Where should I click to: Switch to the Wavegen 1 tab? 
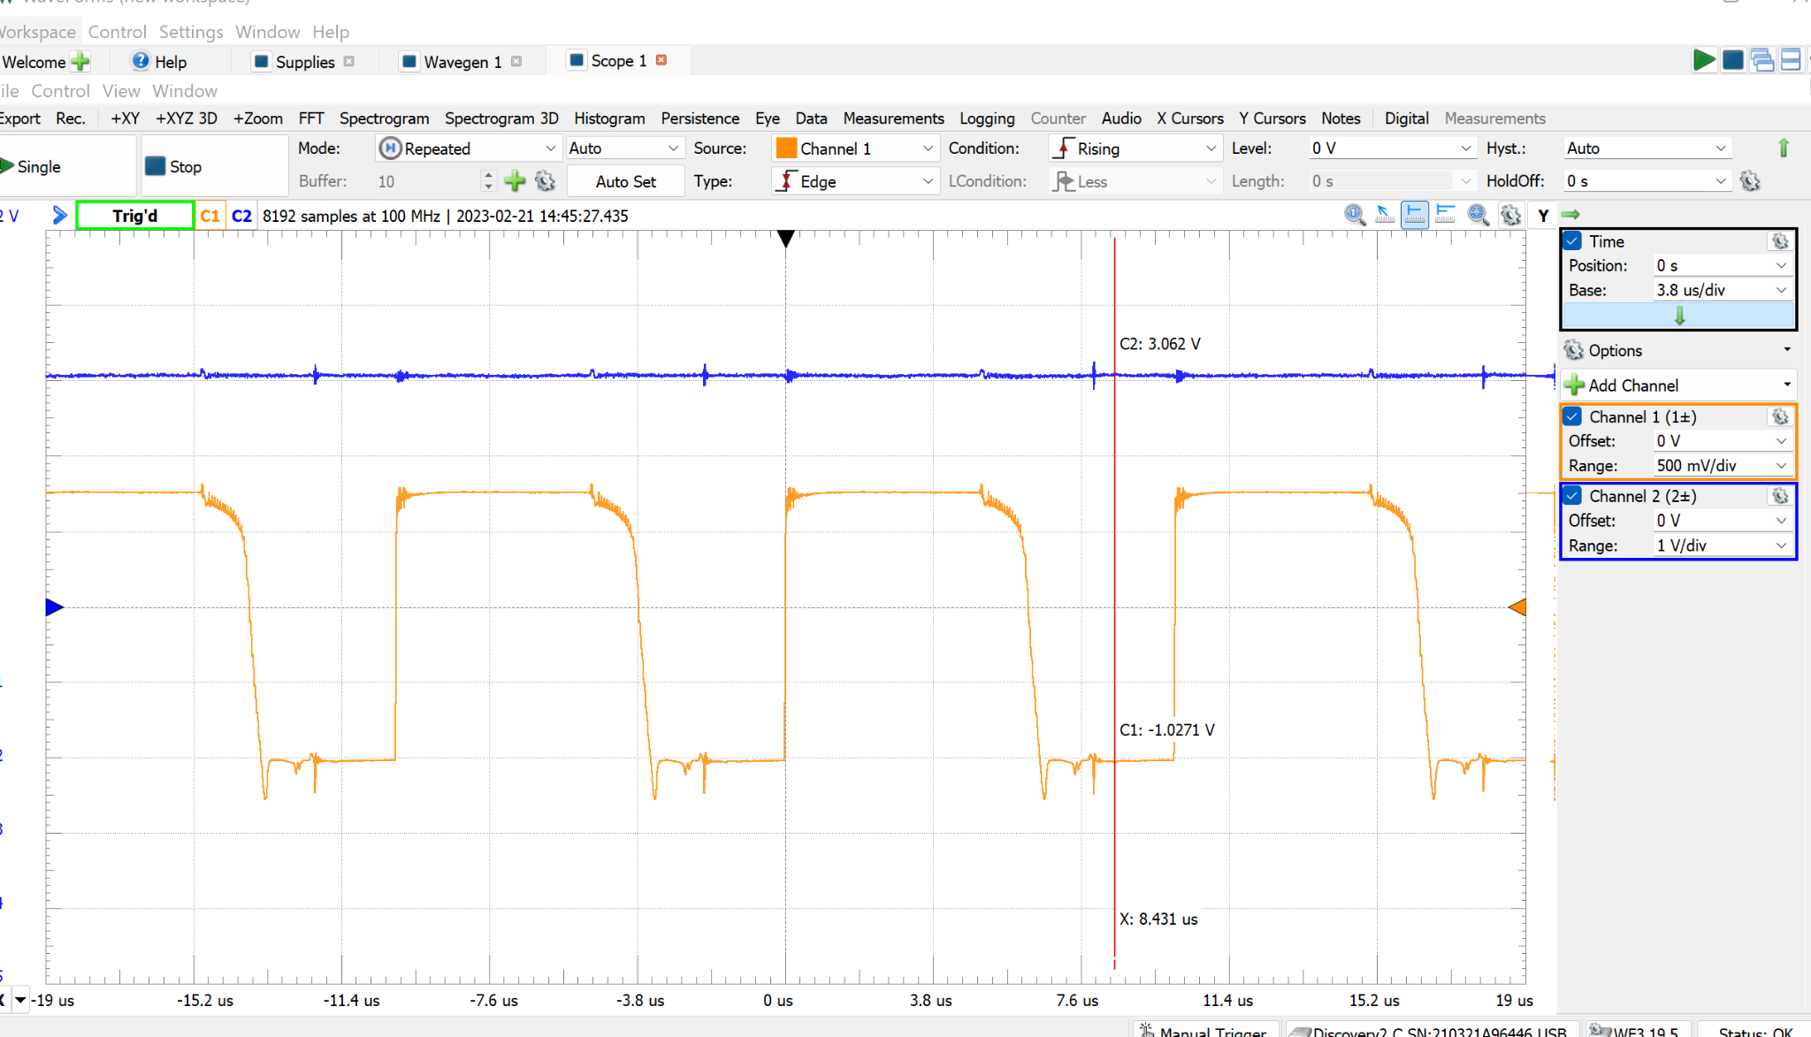(461, 62)
